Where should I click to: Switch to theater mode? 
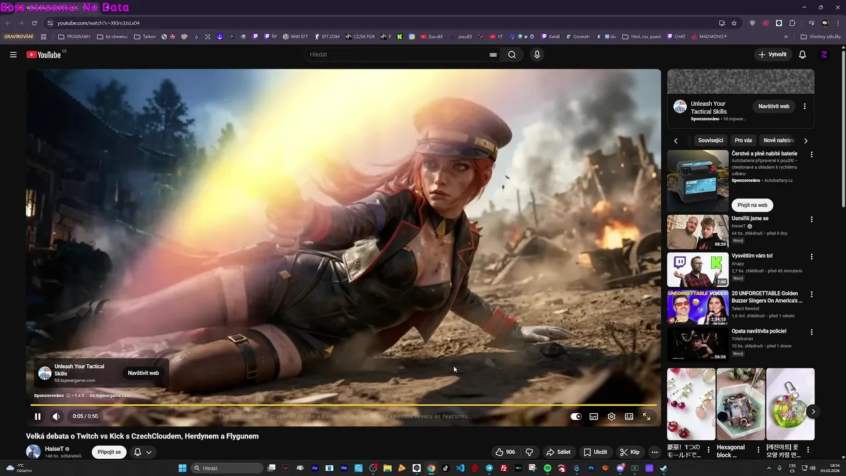pyautogui.click(x=629, y=416)
